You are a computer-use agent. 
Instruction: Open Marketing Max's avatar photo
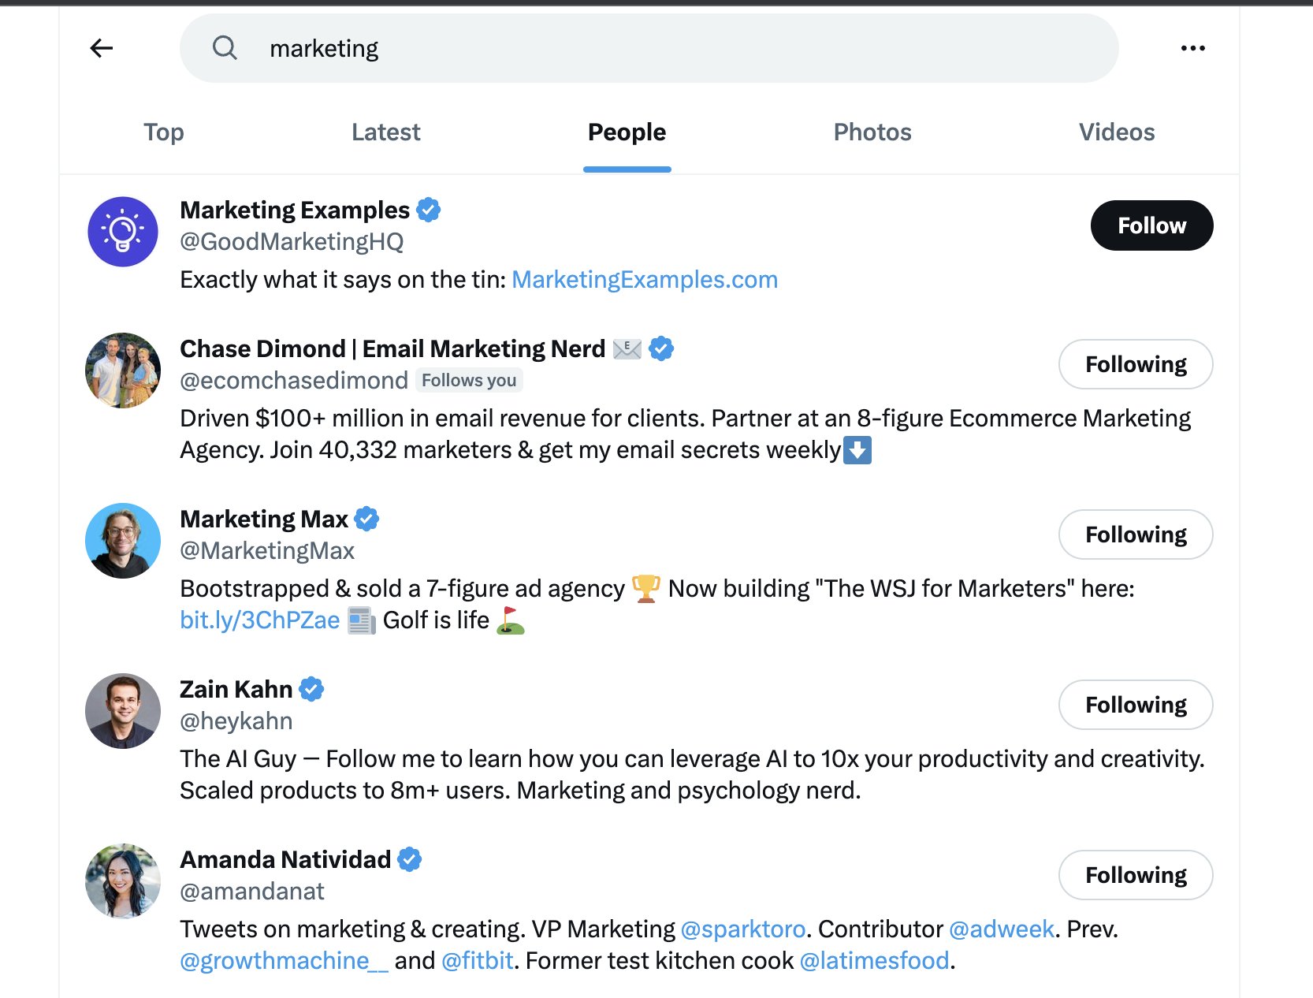pyautogui.click(x=123, y=541)
